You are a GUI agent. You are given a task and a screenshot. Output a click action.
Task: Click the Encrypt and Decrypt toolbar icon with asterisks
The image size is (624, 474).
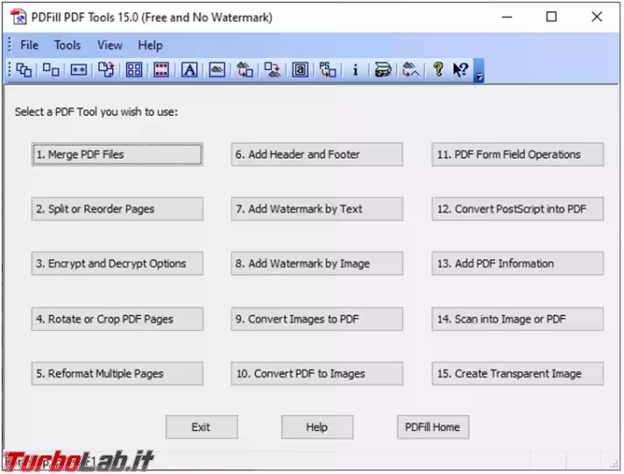(x=78, y=70)
